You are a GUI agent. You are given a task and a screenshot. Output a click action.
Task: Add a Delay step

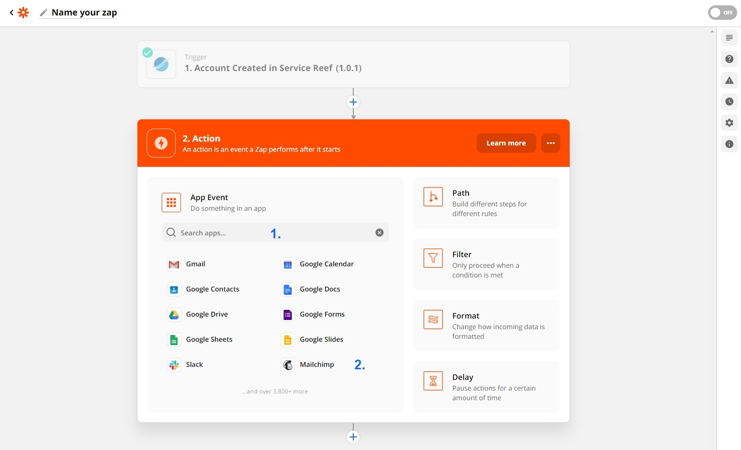(486, 387)
